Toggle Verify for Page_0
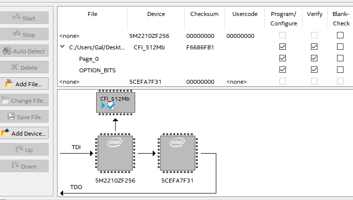This screenshot has width=353, height=200. point(314,58)
